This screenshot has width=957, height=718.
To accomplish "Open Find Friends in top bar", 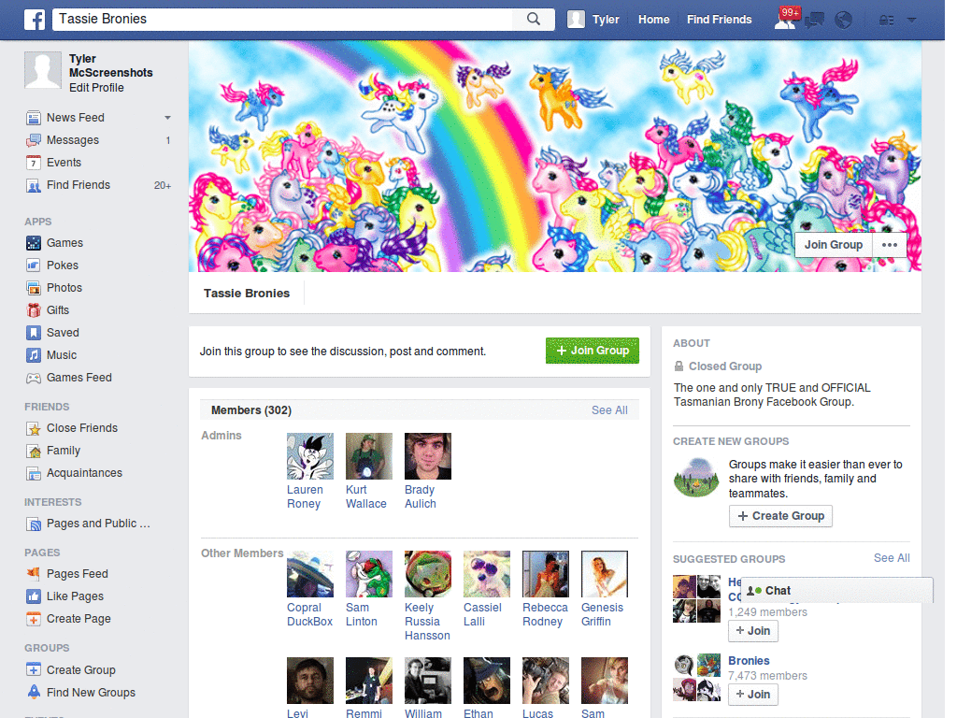I will pos(719,20).
